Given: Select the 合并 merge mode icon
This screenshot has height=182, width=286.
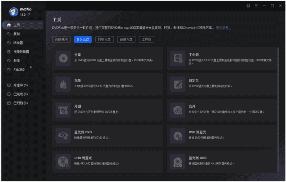Looking at the screenshot, I should [178, 109].
